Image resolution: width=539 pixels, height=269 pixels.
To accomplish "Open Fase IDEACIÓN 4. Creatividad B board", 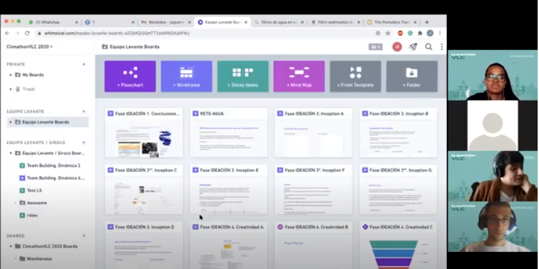I will (313, 245).
